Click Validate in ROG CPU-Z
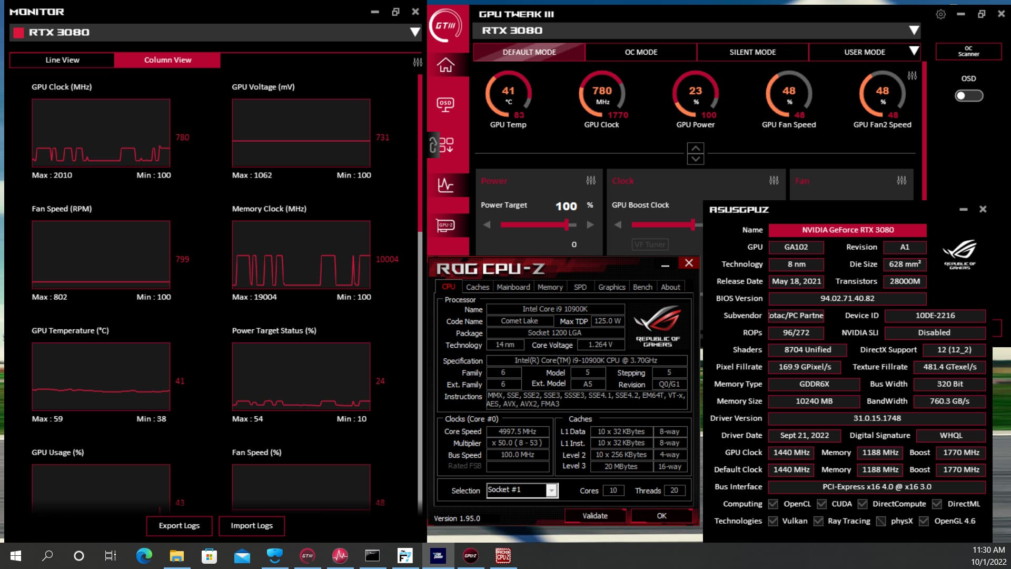The image size is (1011, 569). [x=595, y=516]
